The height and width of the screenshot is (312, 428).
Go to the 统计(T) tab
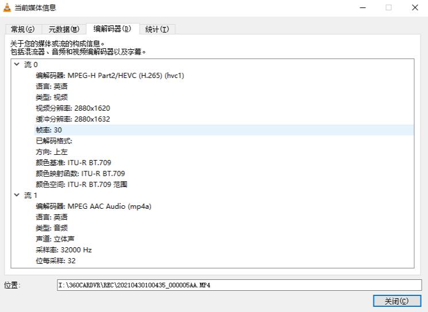point(157,29)
